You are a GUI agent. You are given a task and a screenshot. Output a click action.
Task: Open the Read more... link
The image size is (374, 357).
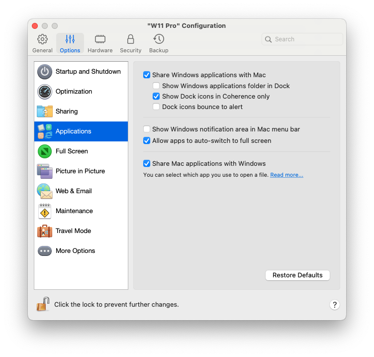pyautogui.click(x=286, y=175)
